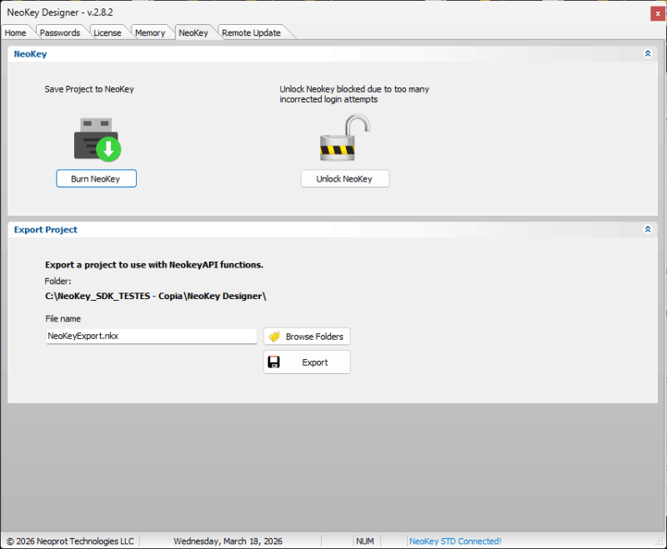Image resolution: width=667 pixels, height=549 pixels.
Task: Click the folder icon on Browse Folders
Action: pyautogui.click(x=274, y=337)
